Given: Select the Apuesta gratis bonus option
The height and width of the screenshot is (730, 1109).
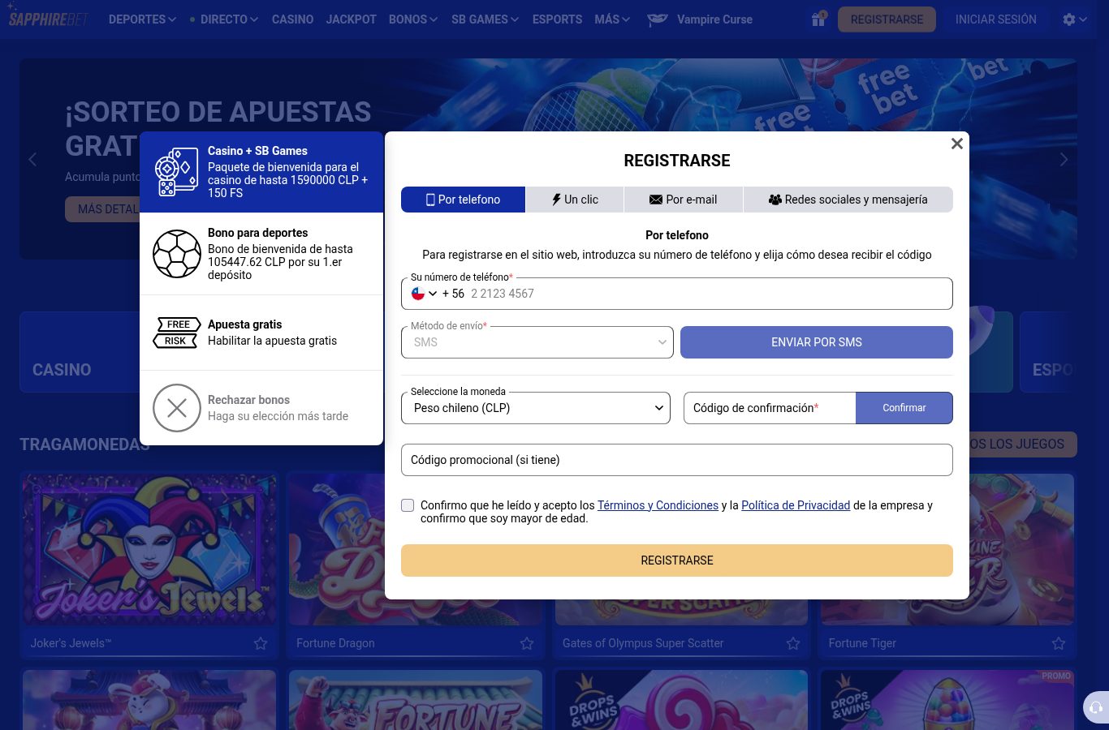Looking at the screenshot, I should [x=261, y=333].
